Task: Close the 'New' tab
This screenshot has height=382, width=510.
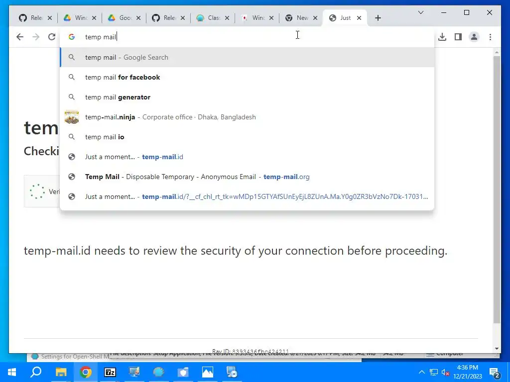Action: point(315,18)
